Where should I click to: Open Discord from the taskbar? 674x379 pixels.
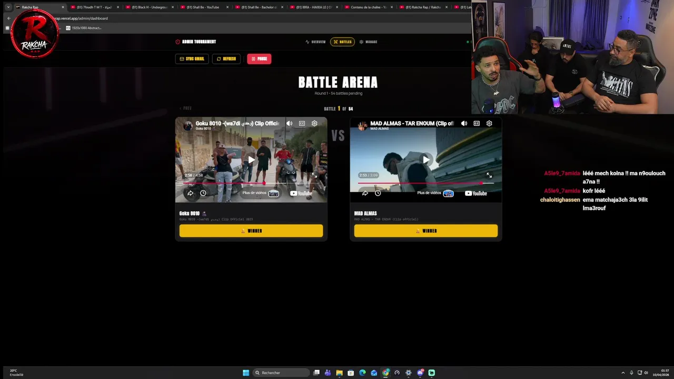[420, 373]
